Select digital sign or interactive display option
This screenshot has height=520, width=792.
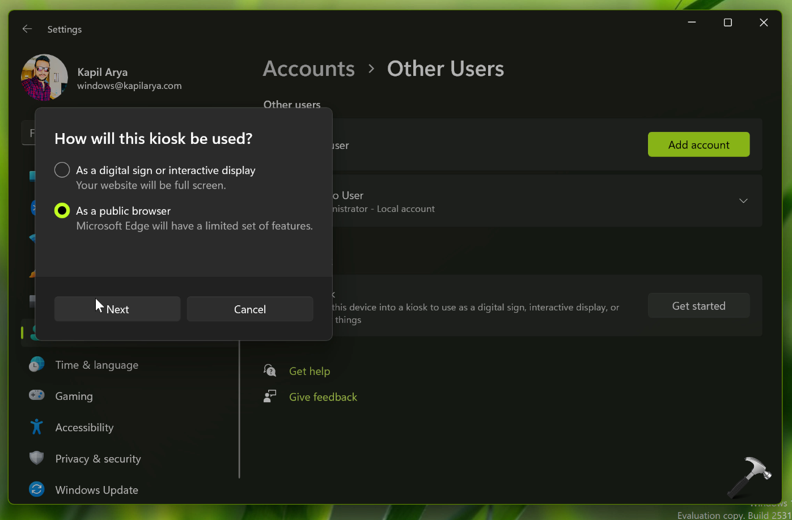(62, 170)
